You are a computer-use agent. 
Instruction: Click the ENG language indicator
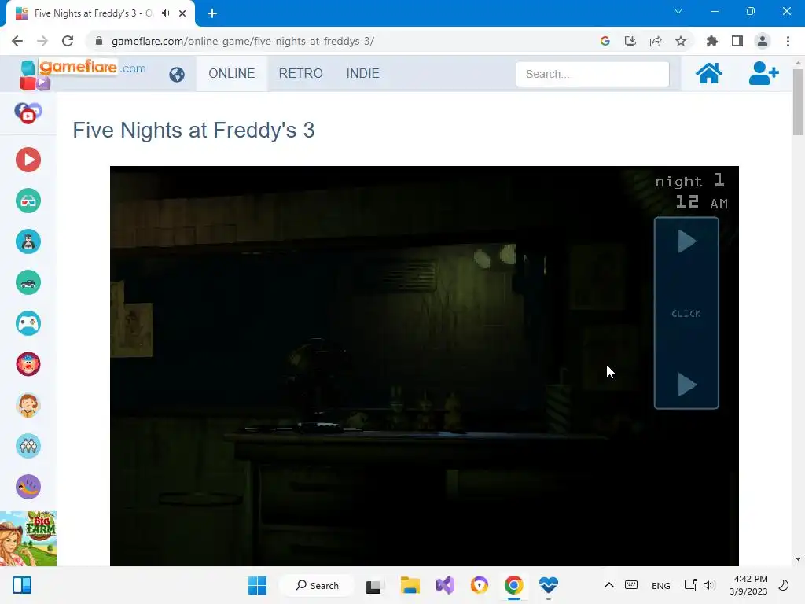[660, 585]
